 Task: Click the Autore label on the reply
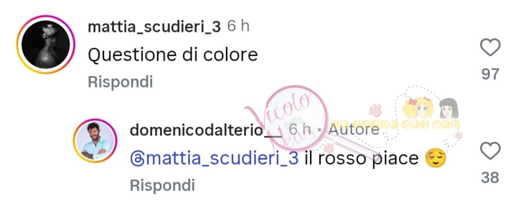(x=354, y=129)
